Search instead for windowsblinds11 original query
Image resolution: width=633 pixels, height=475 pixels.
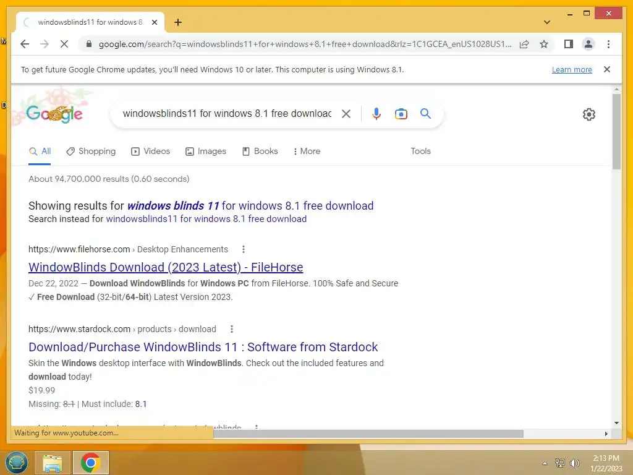[x=206, y=219]
